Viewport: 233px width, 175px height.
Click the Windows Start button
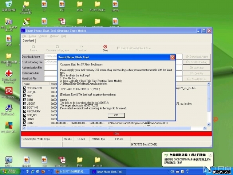10,172
